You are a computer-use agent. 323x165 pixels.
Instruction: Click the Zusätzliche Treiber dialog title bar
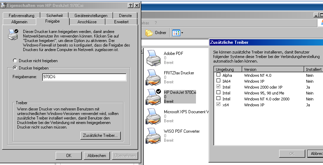tap(266, 42)
